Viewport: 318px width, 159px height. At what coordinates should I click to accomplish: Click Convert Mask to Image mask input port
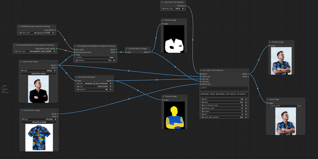pyautogui.click(x=126, y=52)
